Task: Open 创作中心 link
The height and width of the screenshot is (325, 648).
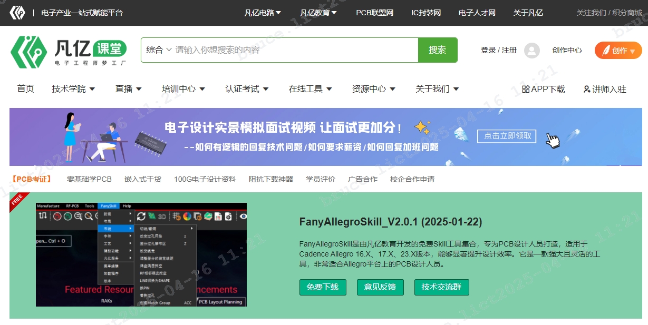Action: tap(567, 51)
